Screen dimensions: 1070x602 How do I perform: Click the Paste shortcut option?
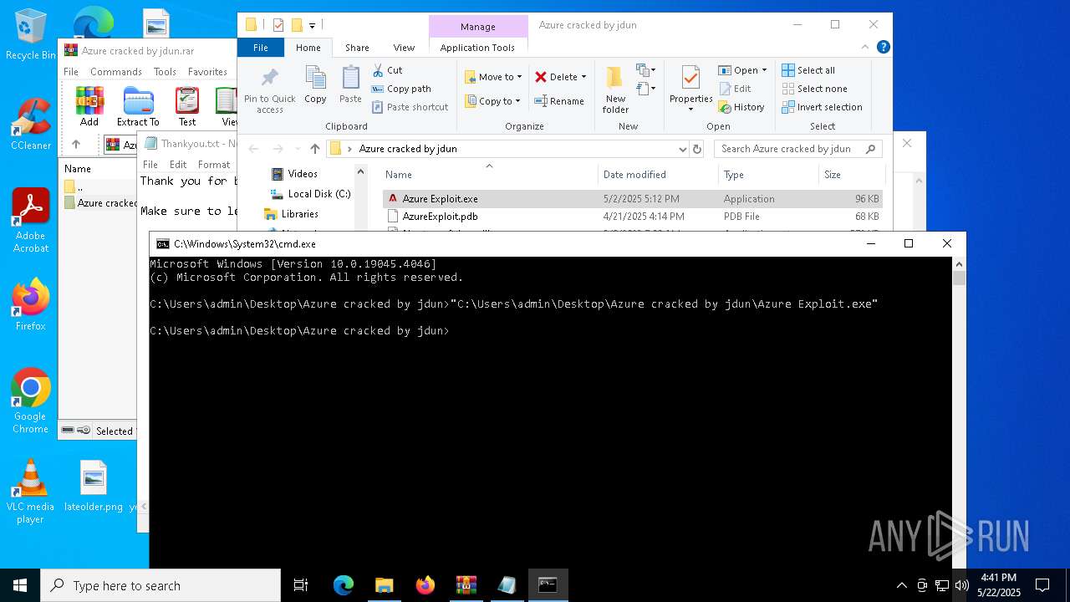(410, 107)
